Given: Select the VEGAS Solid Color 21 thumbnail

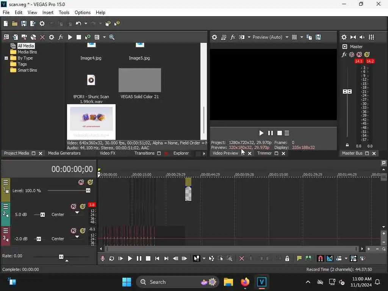Looking at the screenshot, I should click(x=139, y=80).
